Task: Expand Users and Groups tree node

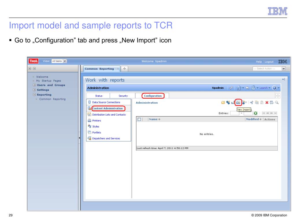Action: coord(34,85)
